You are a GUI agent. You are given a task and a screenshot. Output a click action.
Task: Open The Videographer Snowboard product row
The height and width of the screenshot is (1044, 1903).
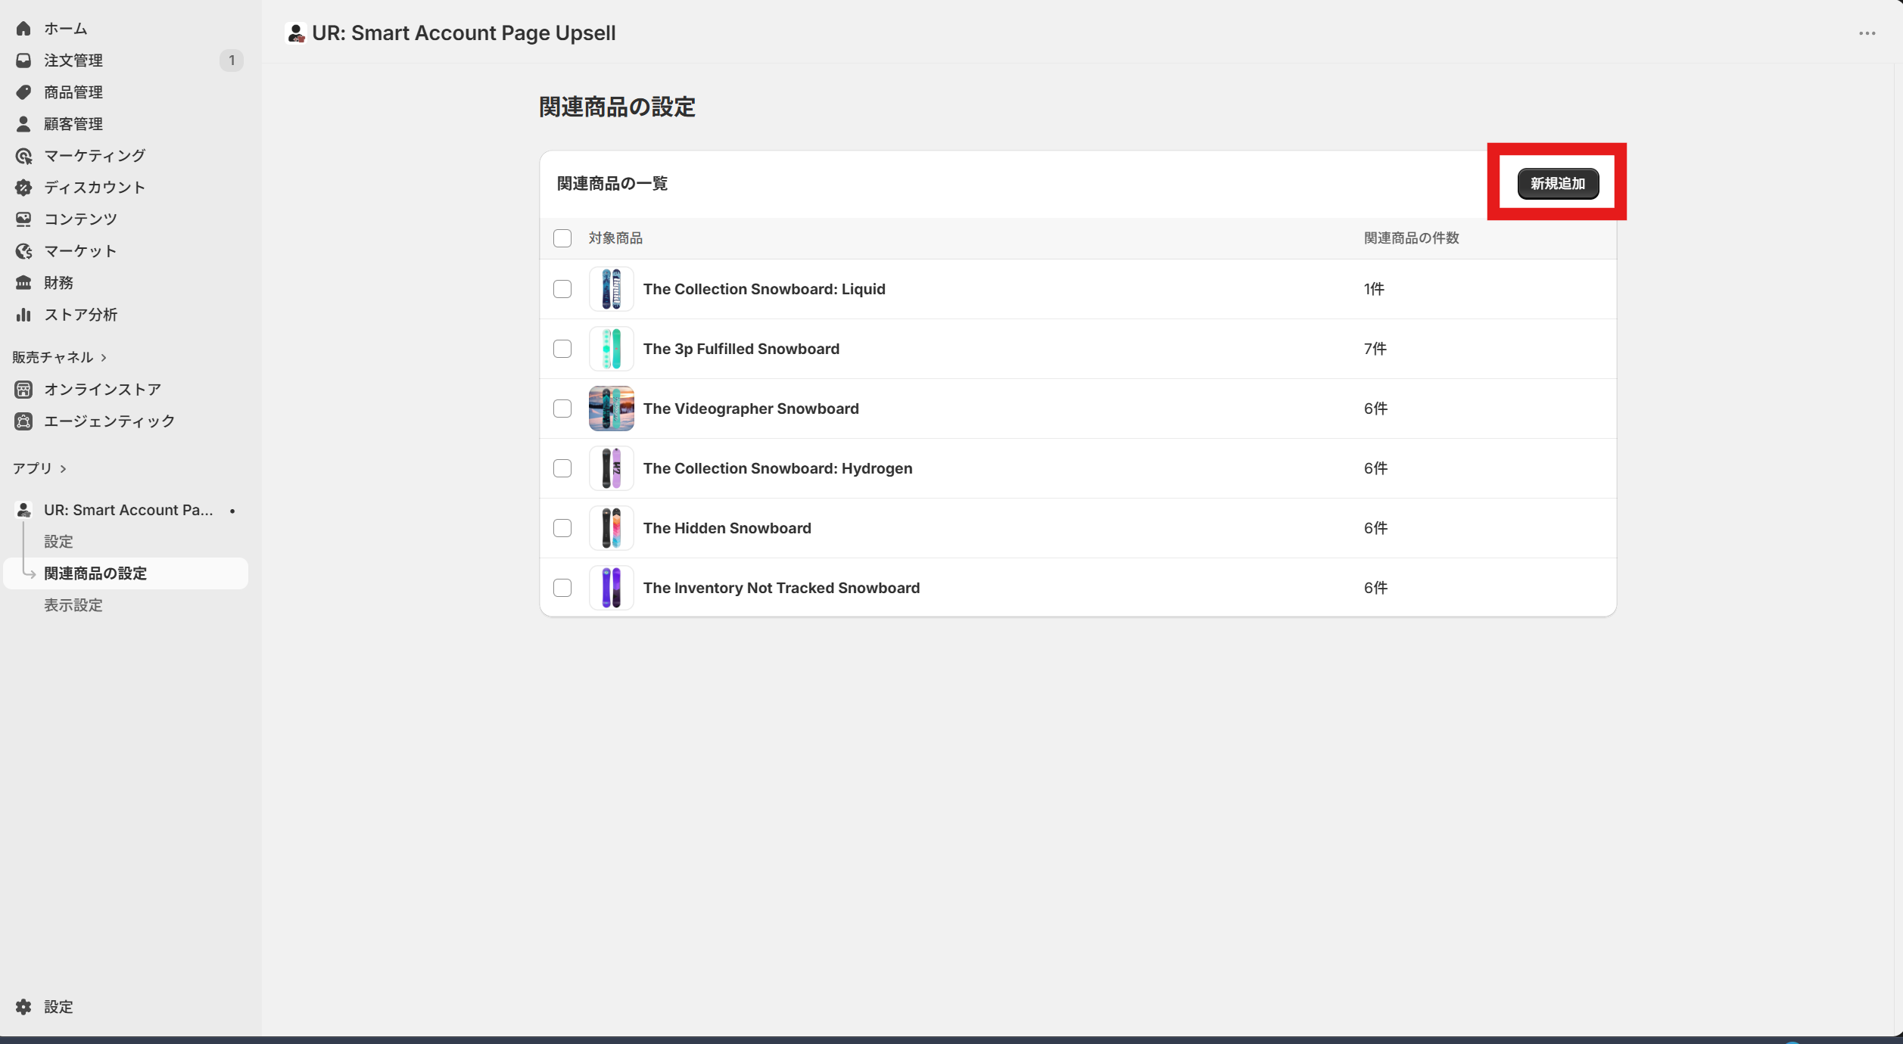[x=1078, y=409]
